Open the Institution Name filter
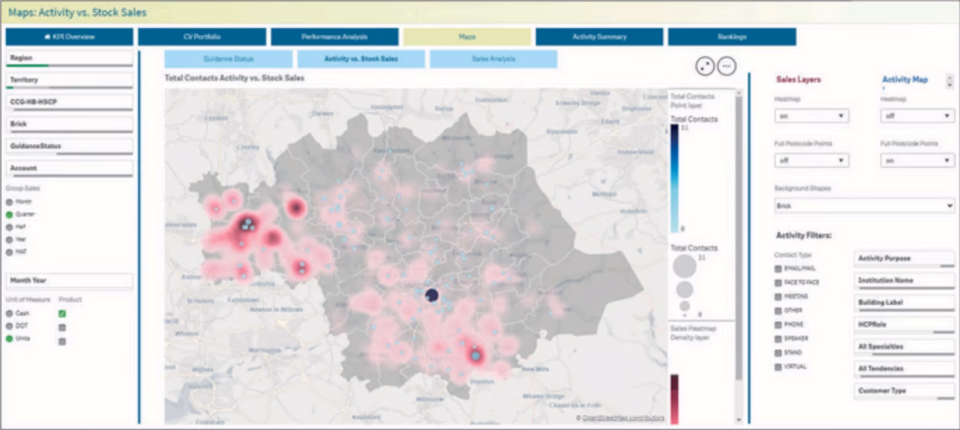Image resolution: width=960 pixels, height=430 pixels. pos(905,281)
